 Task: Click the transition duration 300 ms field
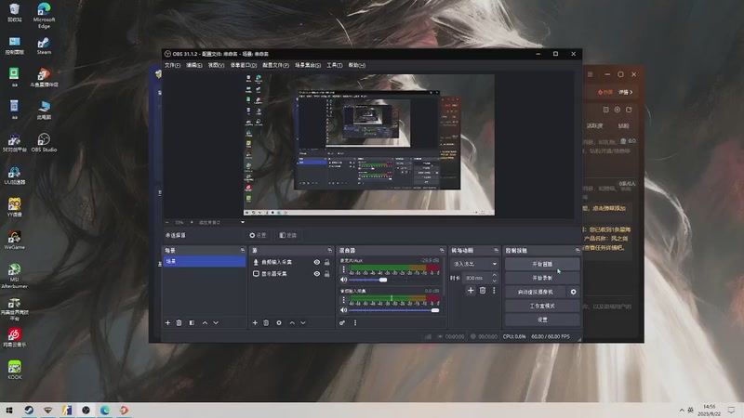[x=476, y=278]
